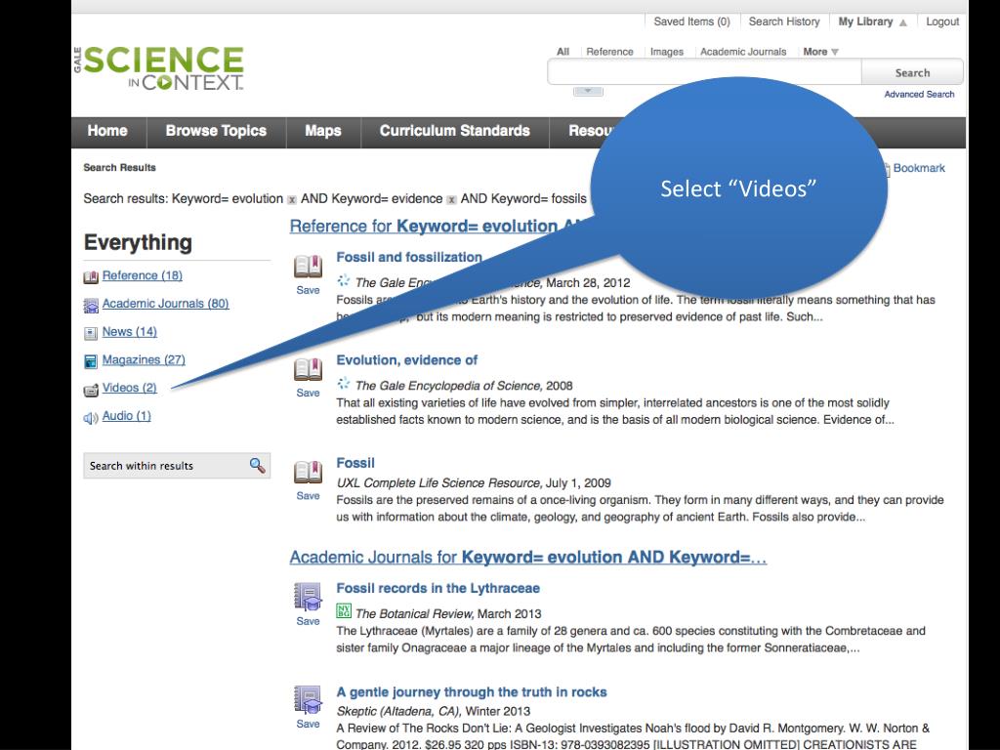Click the Audio speaker icon in the sidebar

point(91,418)
